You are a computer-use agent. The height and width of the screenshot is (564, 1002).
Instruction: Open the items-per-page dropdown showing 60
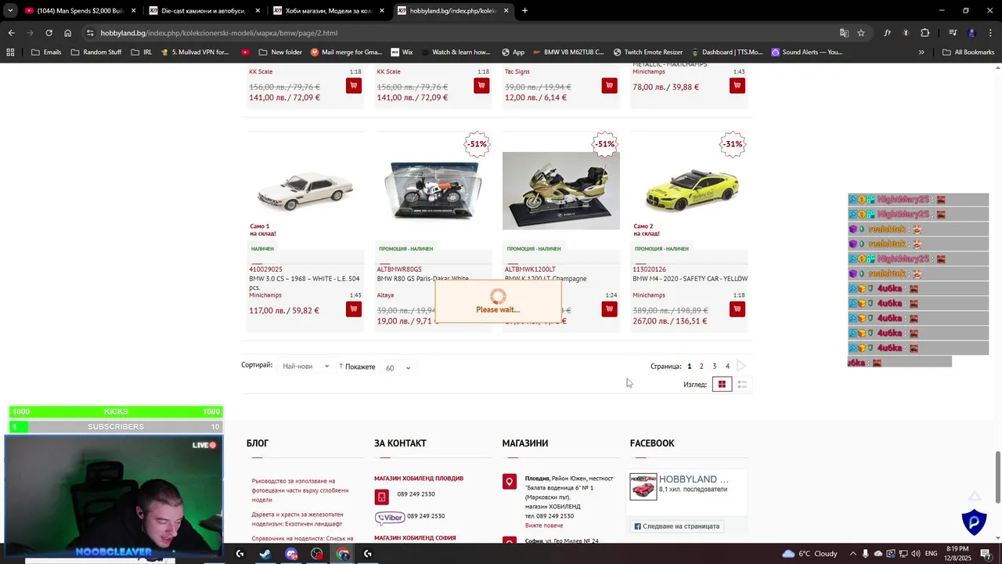tap(398, 367)
